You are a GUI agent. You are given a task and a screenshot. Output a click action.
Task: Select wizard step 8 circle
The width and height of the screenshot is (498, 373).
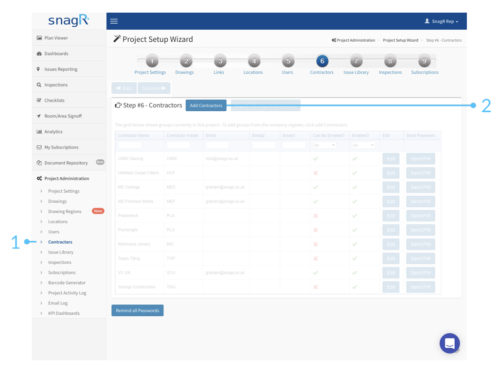pos(390,61)
